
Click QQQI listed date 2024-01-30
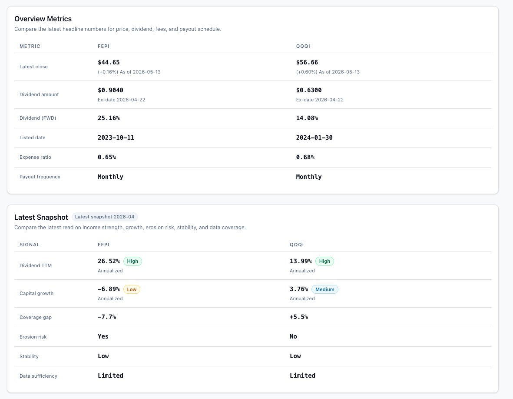tap(314, 137)
